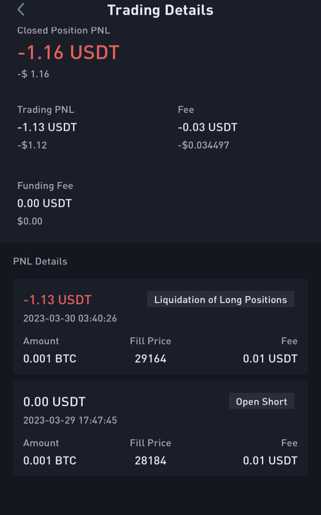This screenshot has width=321, height=515.
Task: Tap the back arrow icon
Action: [21, 9]
